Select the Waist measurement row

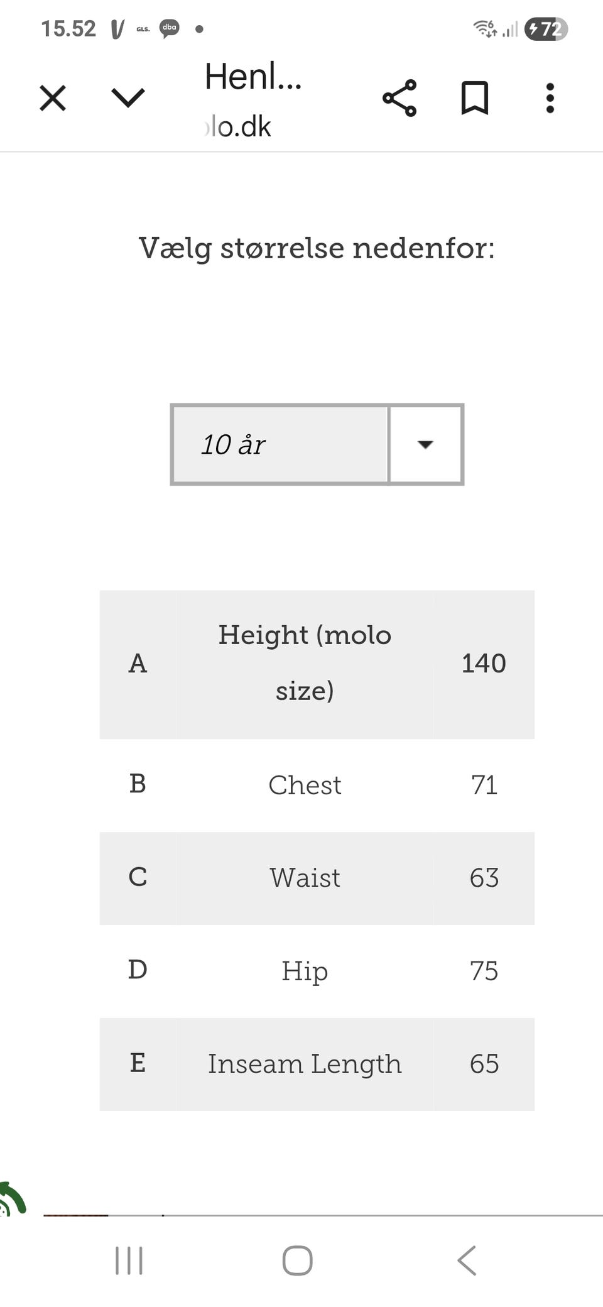click(305, 878)
